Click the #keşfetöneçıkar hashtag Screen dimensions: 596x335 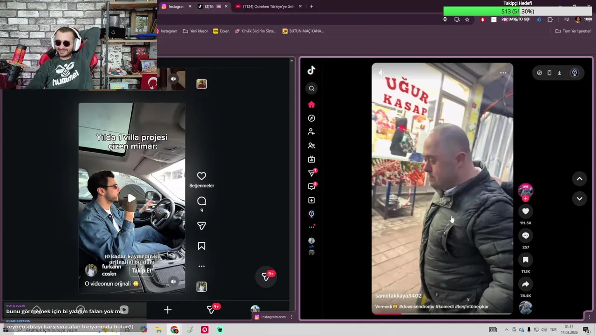point(473,307)
